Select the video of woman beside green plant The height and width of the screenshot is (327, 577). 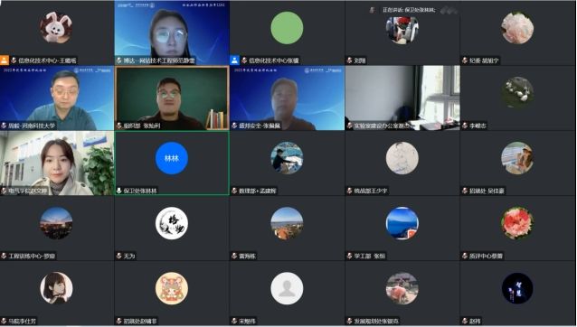click(x=57, y=163)
